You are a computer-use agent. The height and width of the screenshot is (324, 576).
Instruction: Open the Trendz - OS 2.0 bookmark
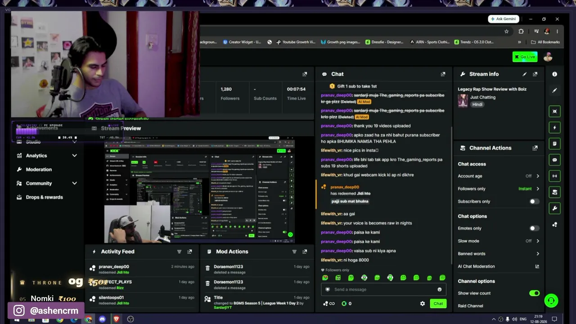coord(474,42)
